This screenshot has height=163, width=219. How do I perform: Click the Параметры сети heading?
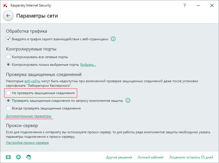(37, 16)
